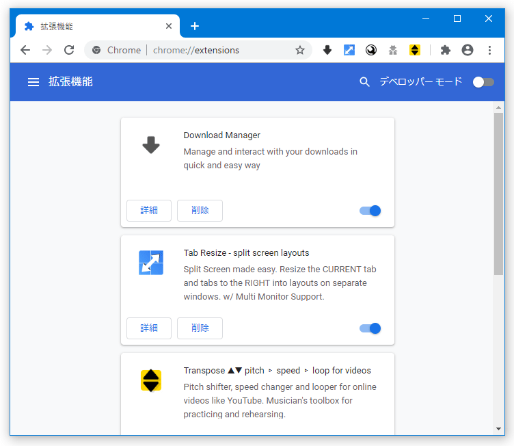Click the 'Split Screen made easy' description

(280, 283)
